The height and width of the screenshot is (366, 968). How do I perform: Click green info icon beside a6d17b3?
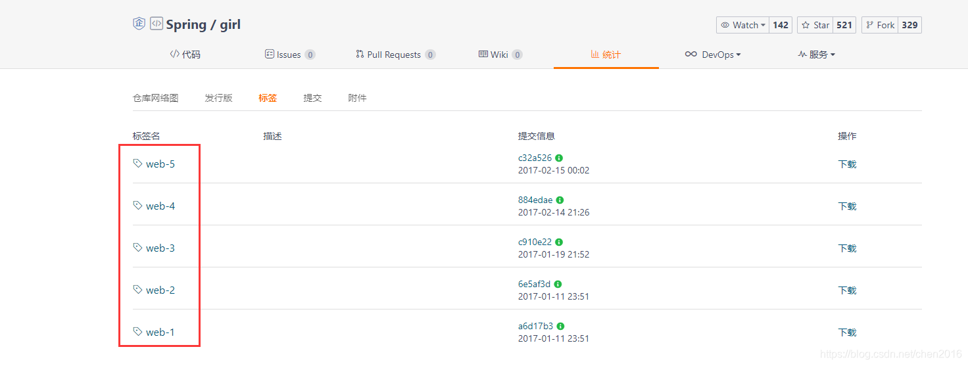point(560,327)
